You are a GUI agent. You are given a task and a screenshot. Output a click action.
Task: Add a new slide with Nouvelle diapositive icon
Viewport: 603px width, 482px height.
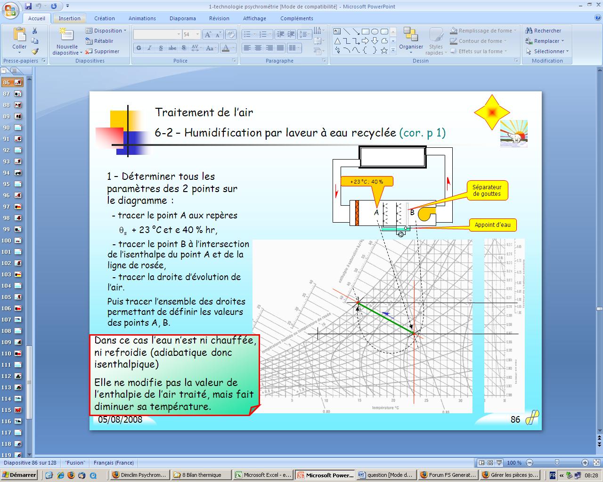point(66,35)
